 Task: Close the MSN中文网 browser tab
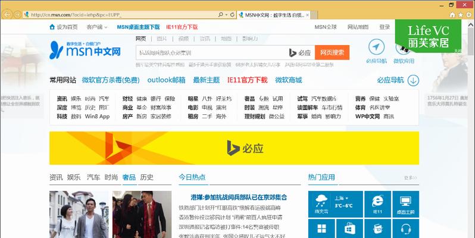point(308,15)
